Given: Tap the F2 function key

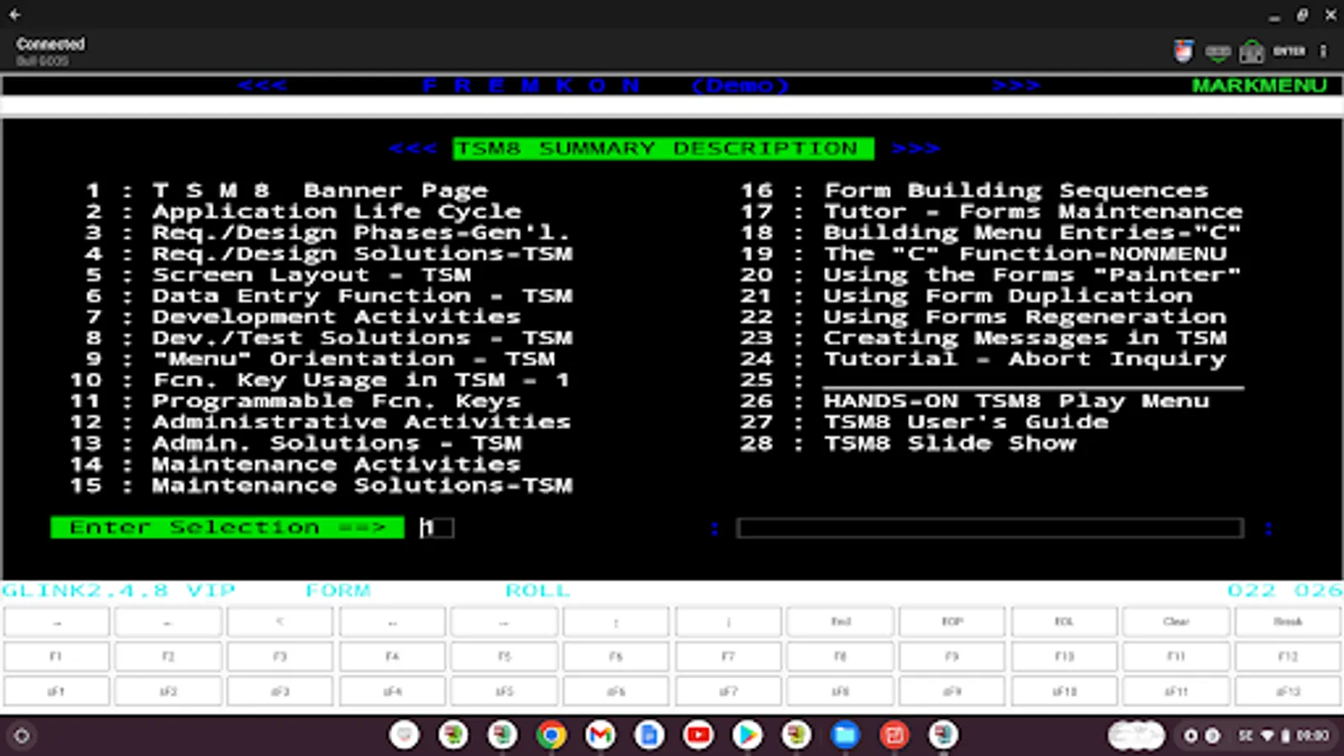Looking at the screenshot, I should tap(168, 656).
